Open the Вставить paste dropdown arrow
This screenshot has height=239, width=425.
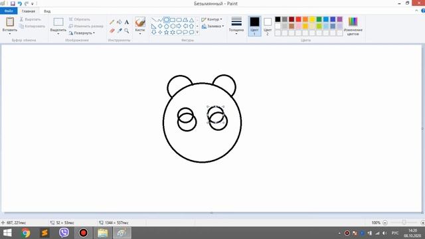pos(10,34)
